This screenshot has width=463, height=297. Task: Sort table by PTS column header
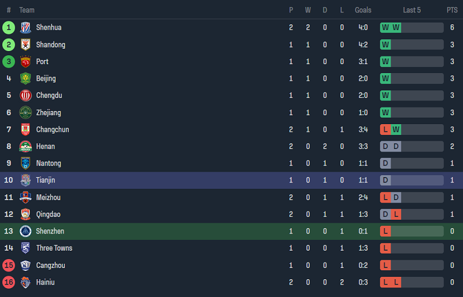point(452,10)
